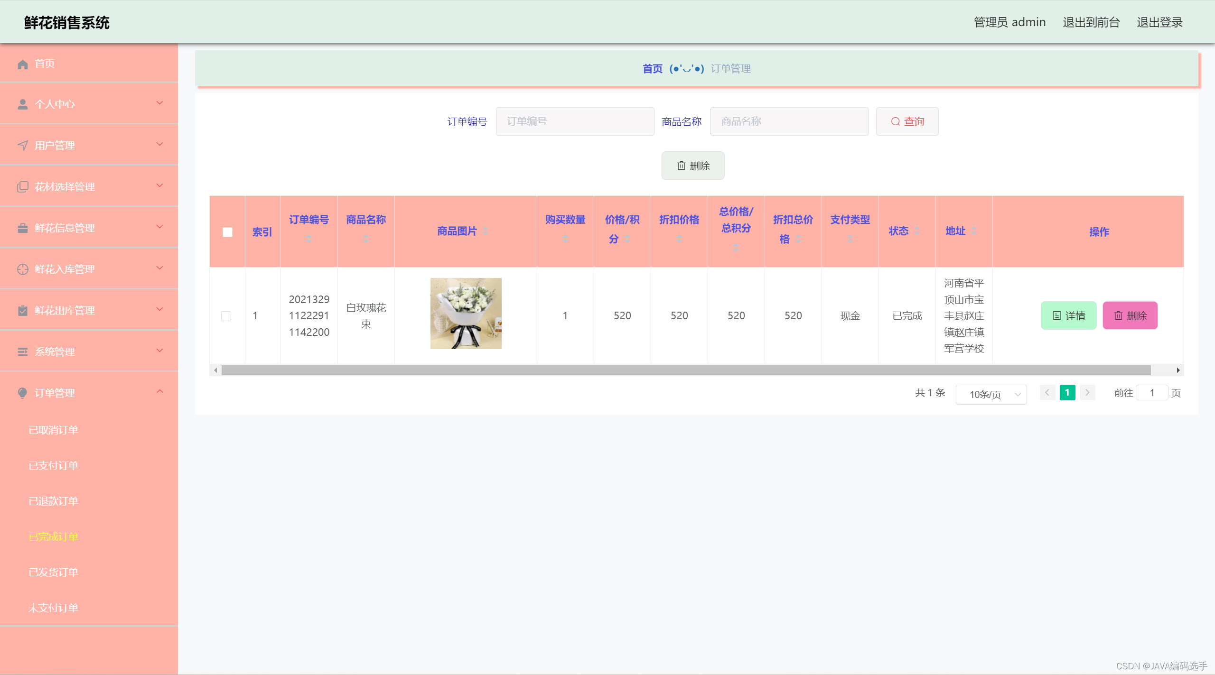Expand the 花材选择管理 menu chevron
This screenshot has height=675, width=1215.
point(160,185)
